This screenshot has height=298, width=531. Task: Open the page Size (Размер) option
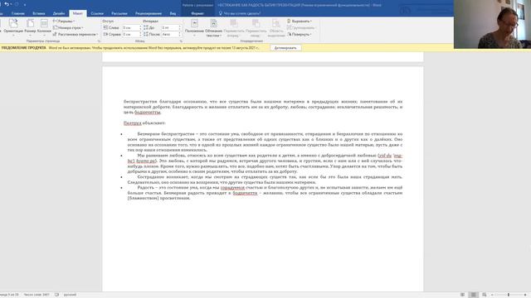click(x=30, y=26)
